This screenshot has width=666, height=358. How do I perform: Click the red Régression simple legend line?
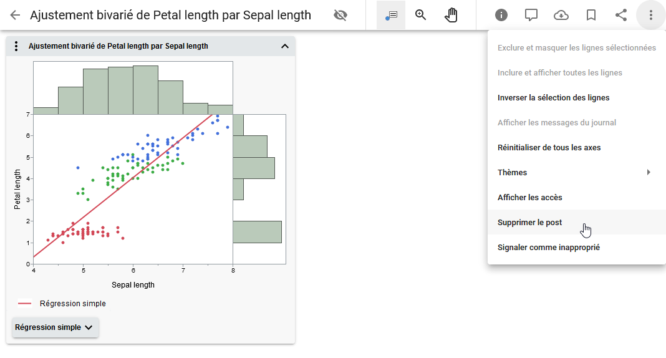25,304
